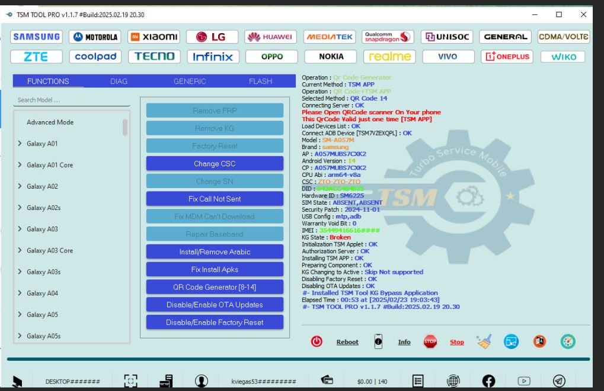Click the Search Model input field

(x=71, y=100)
